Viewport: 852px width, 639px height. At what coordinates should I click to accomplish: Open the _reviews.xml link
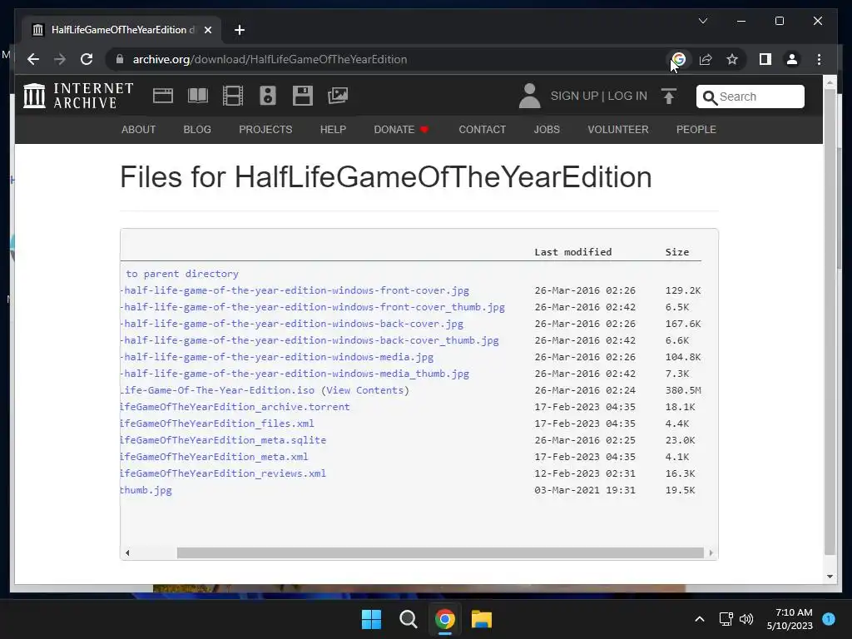223,473
